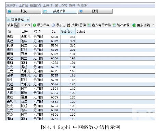Click the More Functions (更多功能) puzzle icon

(x=134, y=25)
